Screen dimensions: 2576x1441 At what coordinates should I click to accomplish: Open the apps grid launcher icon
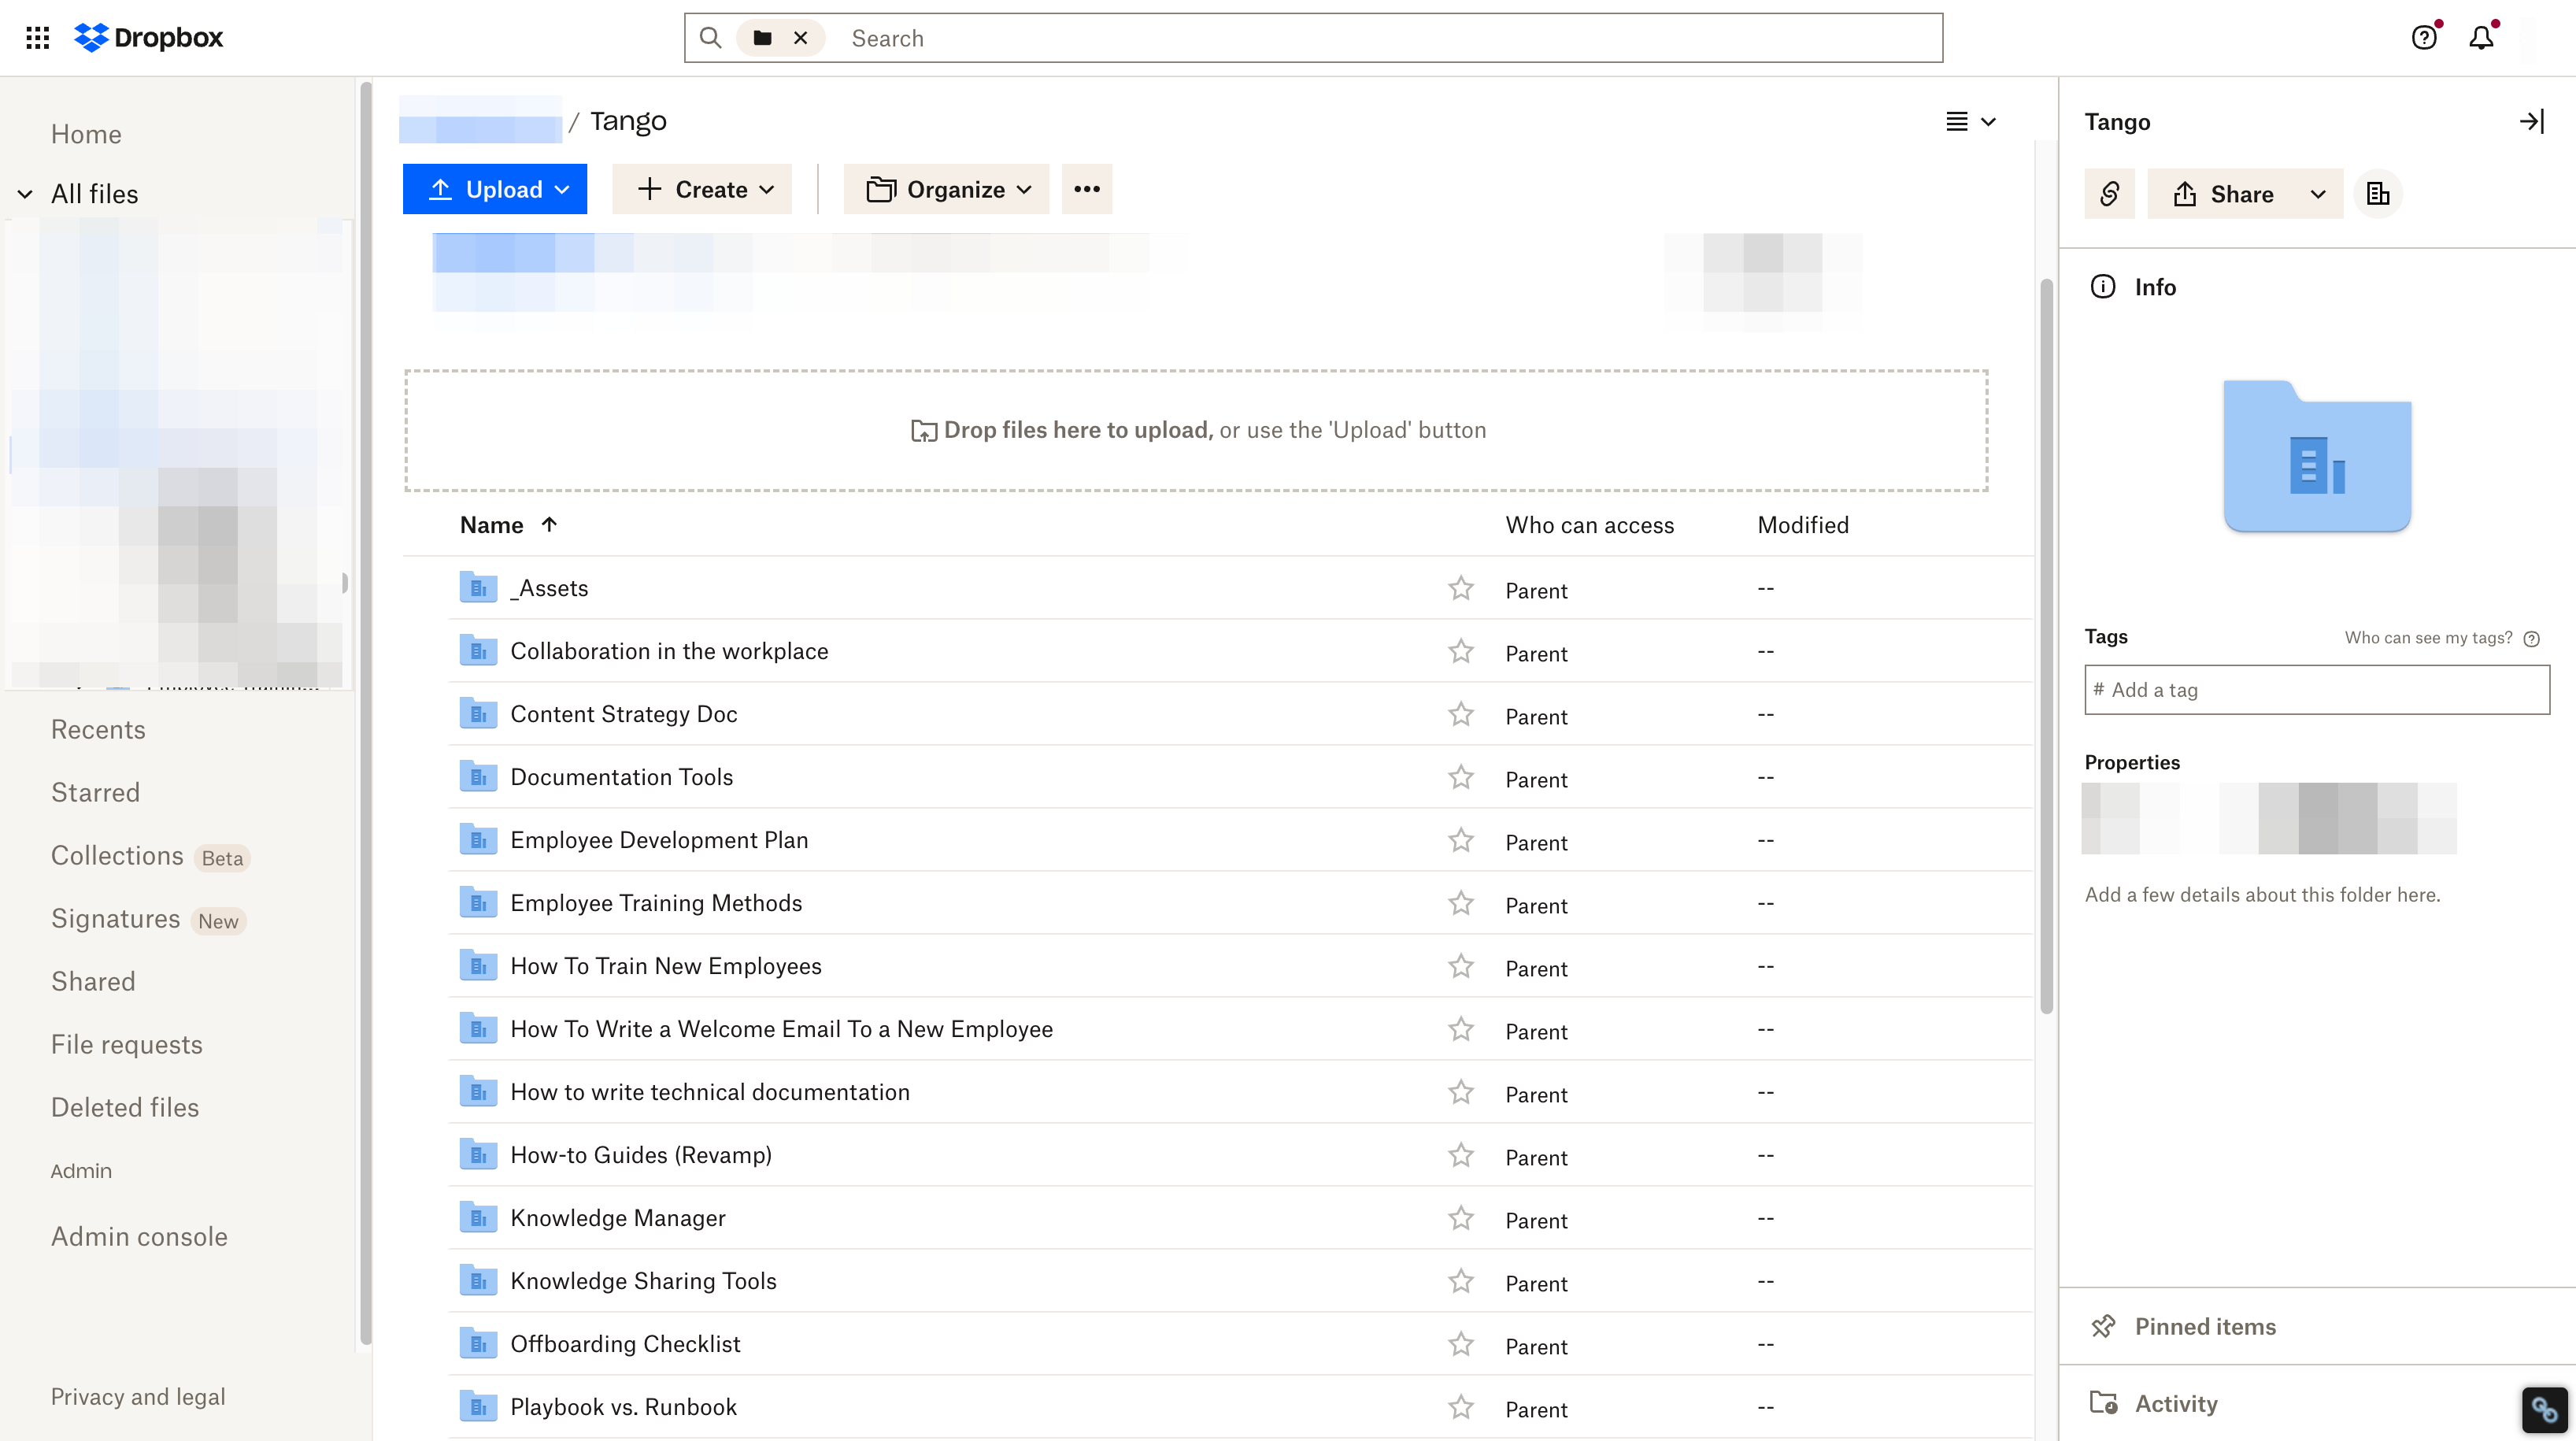coord(37,38)
